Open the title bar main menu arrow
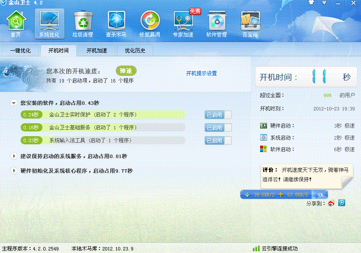 coord(324,3)
